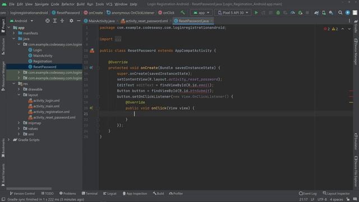The image size is (359, 202).
Task: Hide the Project panel with minus icon
Action: click(79, 21)
